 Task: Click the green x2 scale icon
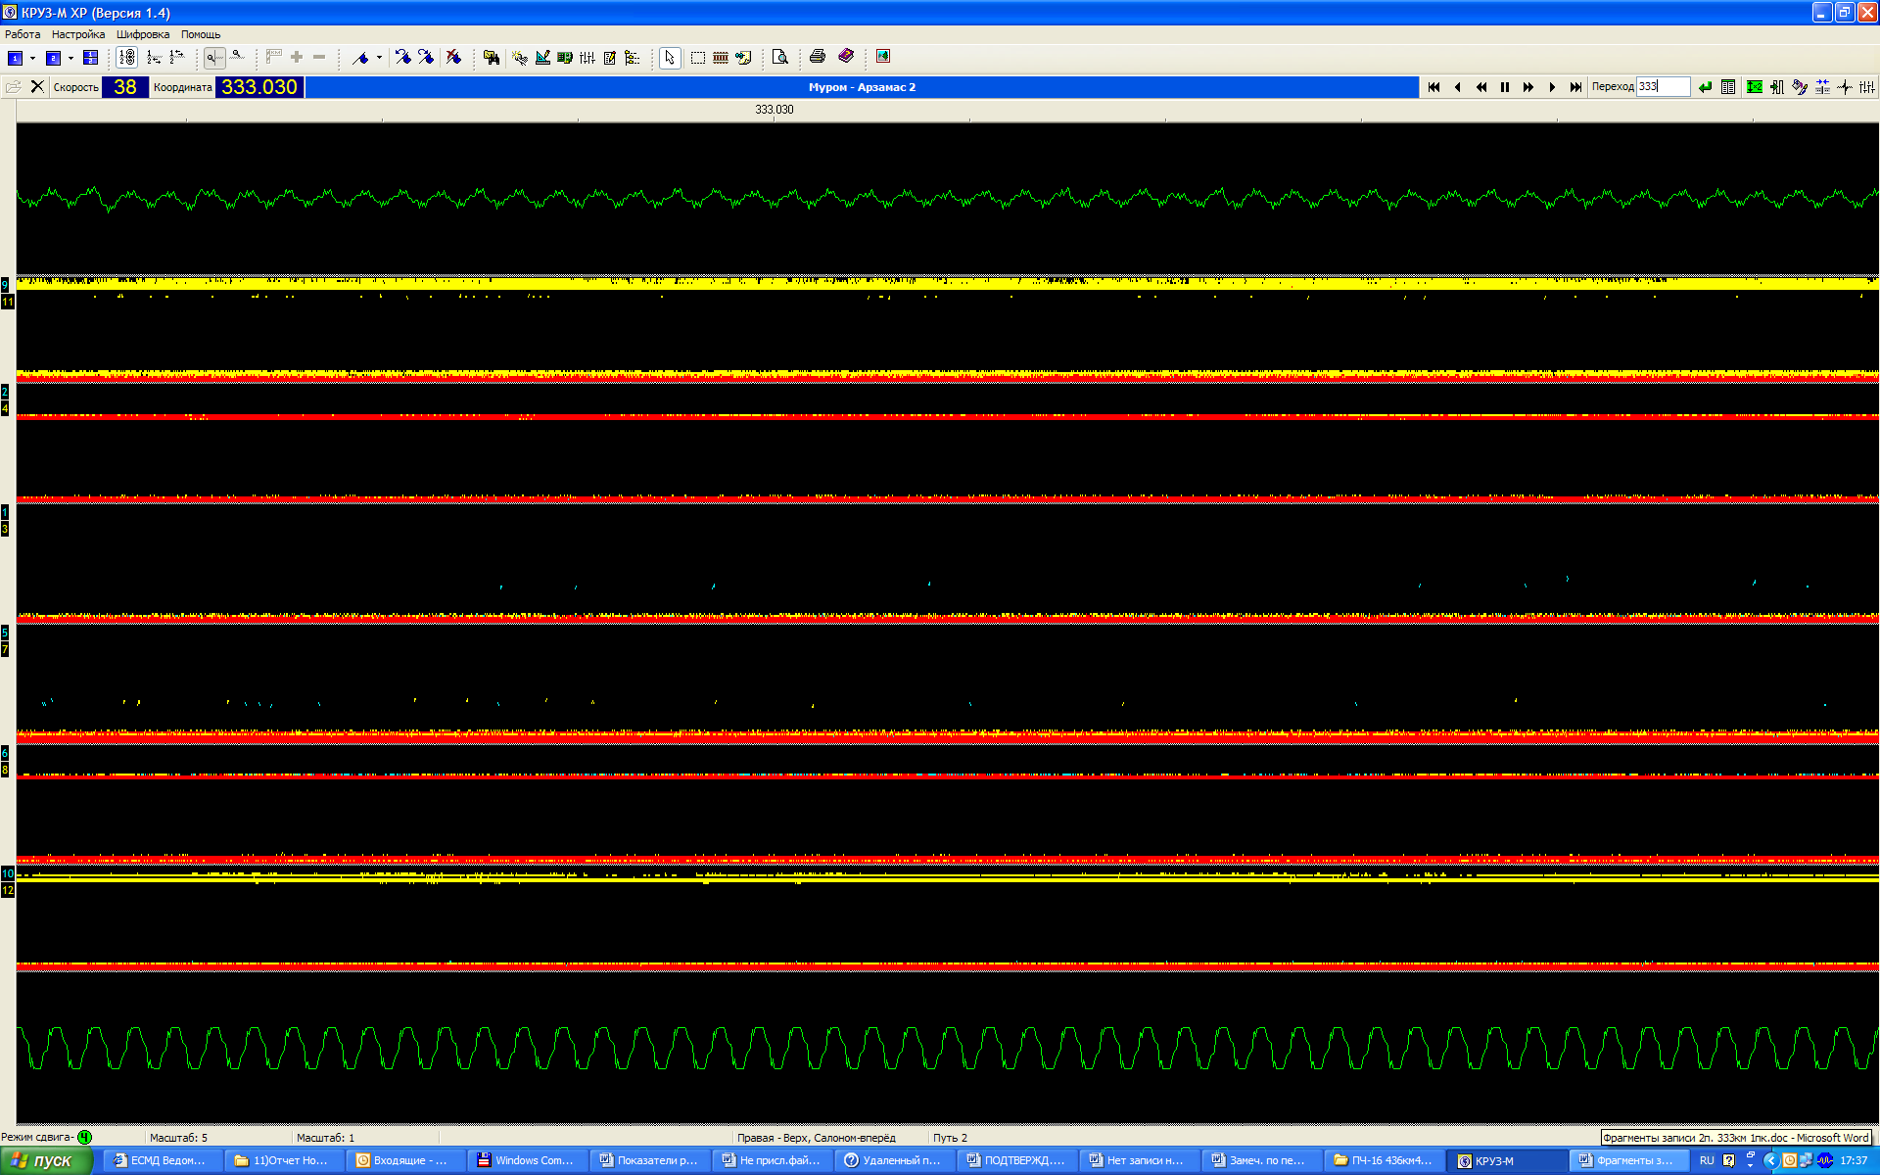[x=1755, y=87]
